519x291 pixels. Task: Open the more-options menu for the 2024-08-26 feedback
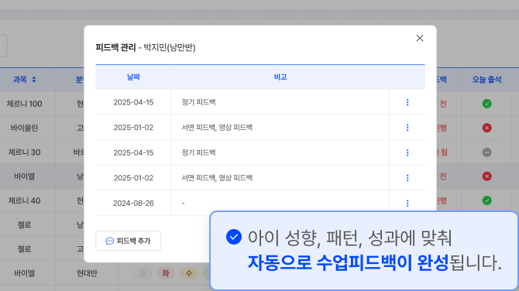(x=407, y=203)
